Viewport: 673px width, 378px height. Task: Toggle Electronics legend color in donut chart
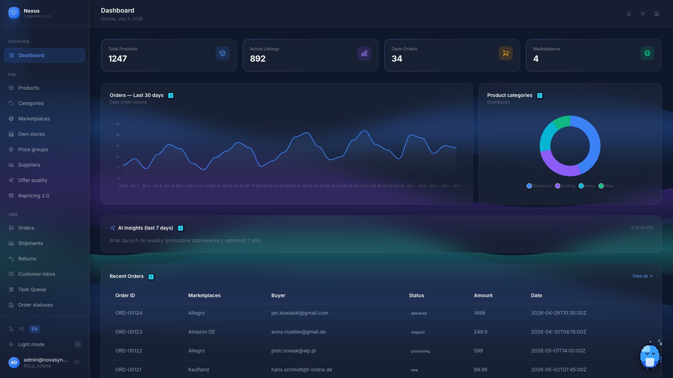(x=529, y=186)
